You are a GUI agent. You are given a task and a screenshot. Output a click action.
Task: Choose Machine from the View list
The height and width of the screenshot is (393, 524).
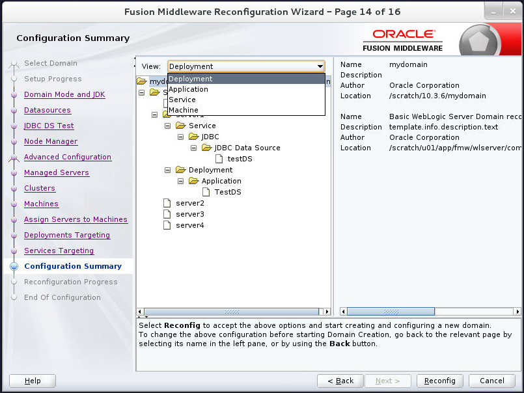[x=246, y=110]
